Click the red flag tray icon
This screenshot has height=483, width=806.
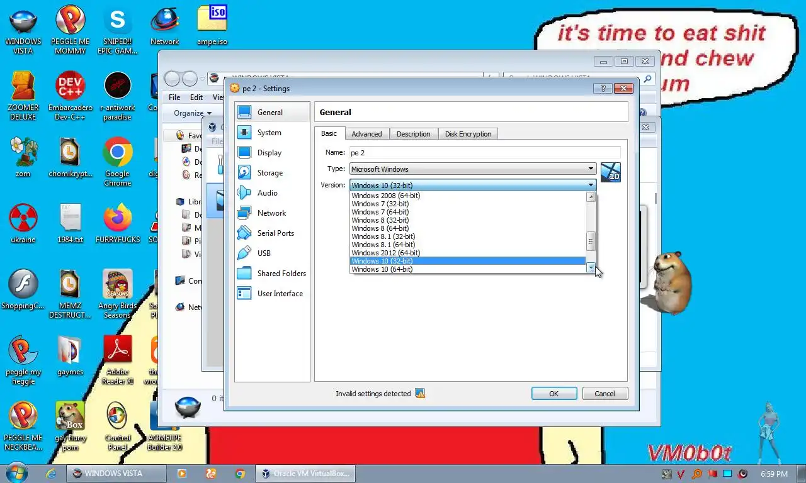pyautogui.click(x=713, y=474)
